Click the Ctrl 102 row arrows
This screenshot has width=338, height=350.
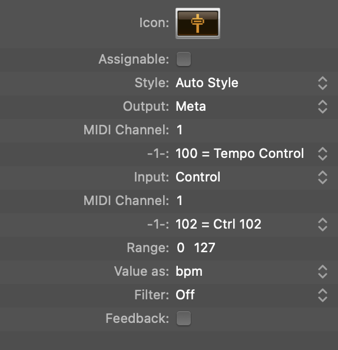323,224
